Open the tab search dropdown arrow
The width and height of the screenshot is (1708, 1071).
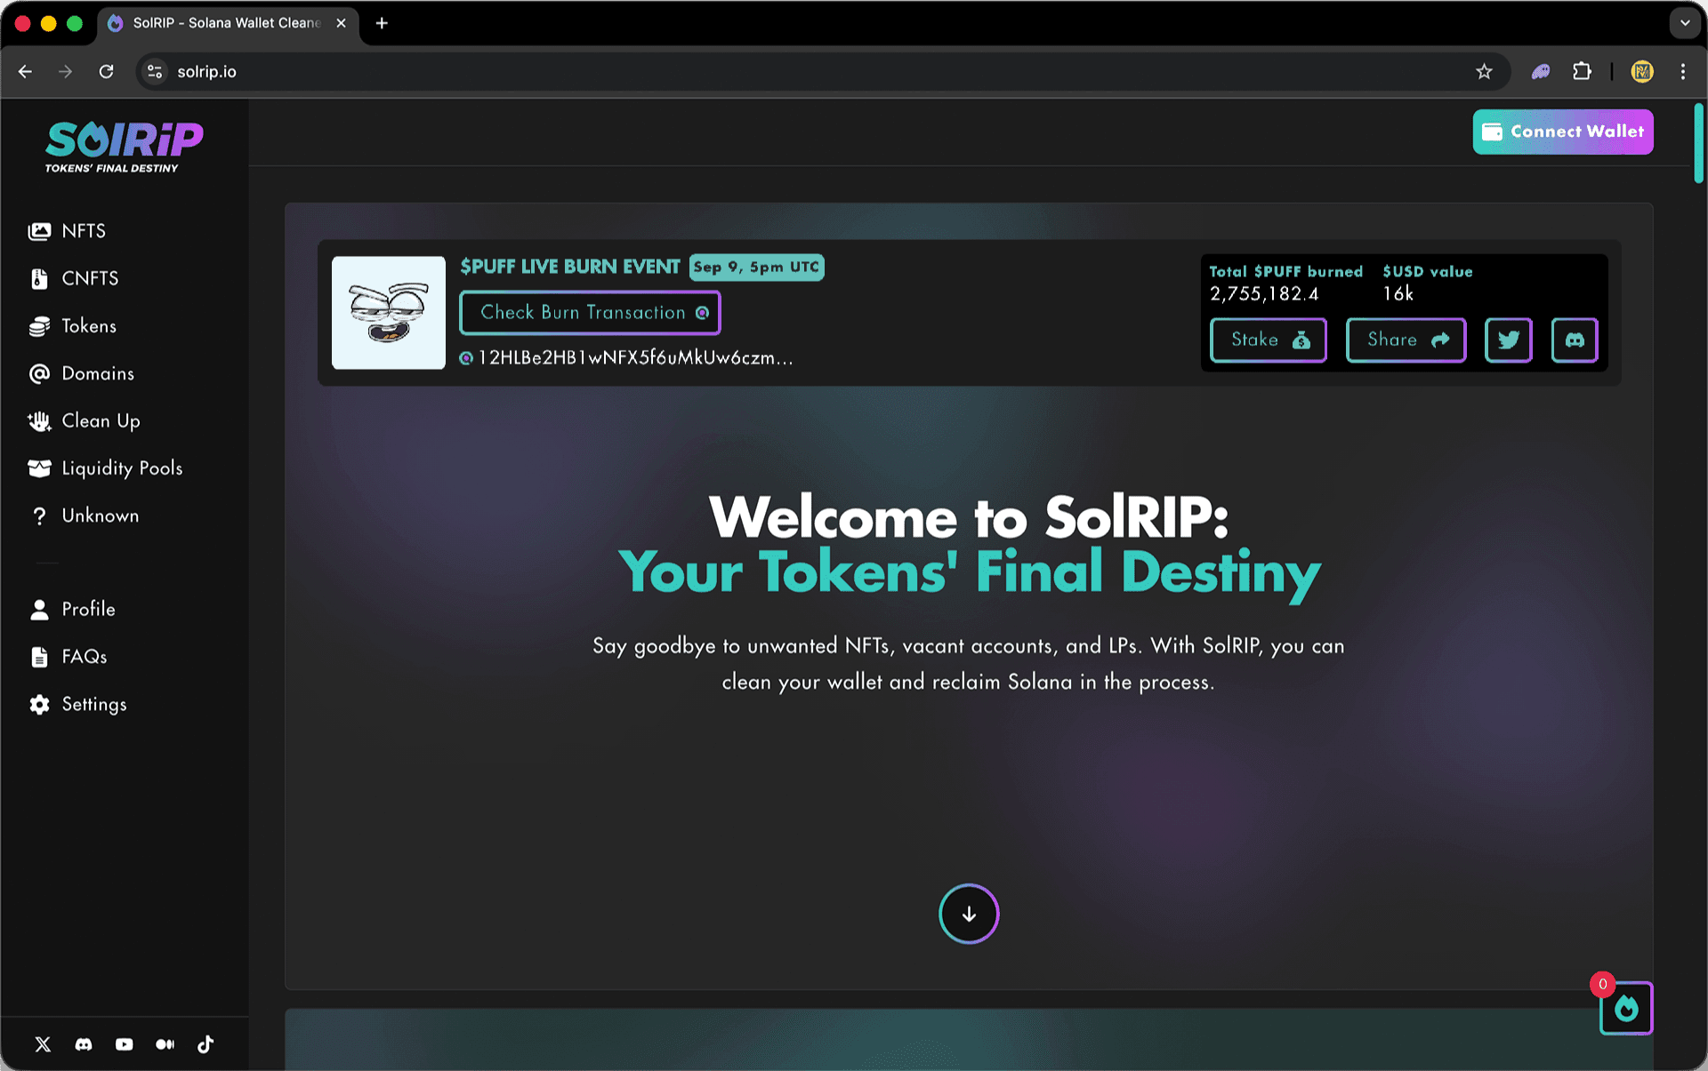coord(1685,23)
